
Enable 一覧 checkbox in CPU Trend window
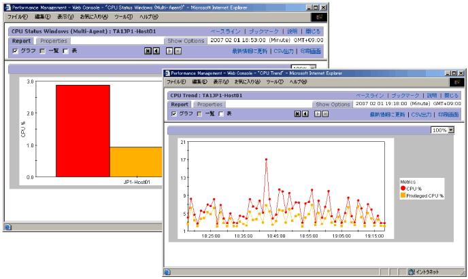tap(199, 114)
